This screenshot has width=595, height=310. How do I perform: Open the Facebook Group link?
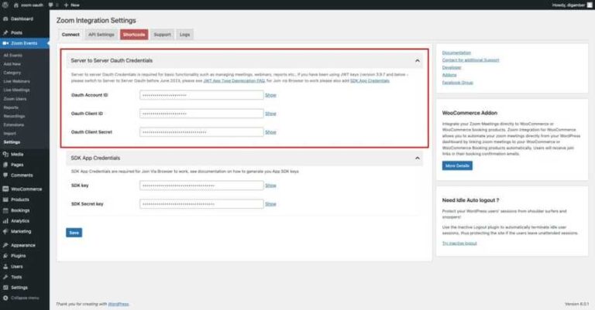[458, 83]
